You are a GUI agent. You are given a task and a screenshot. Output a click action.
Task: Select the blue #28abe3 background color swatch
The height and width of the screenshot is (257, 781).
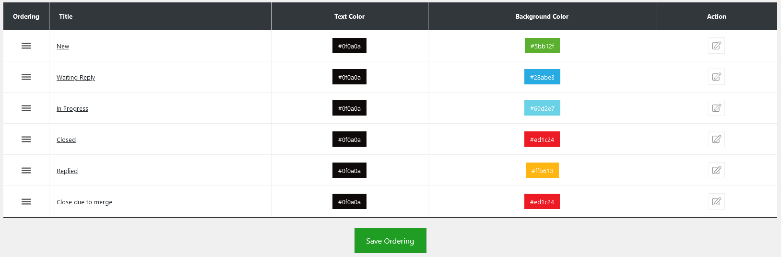click(542, 77)
